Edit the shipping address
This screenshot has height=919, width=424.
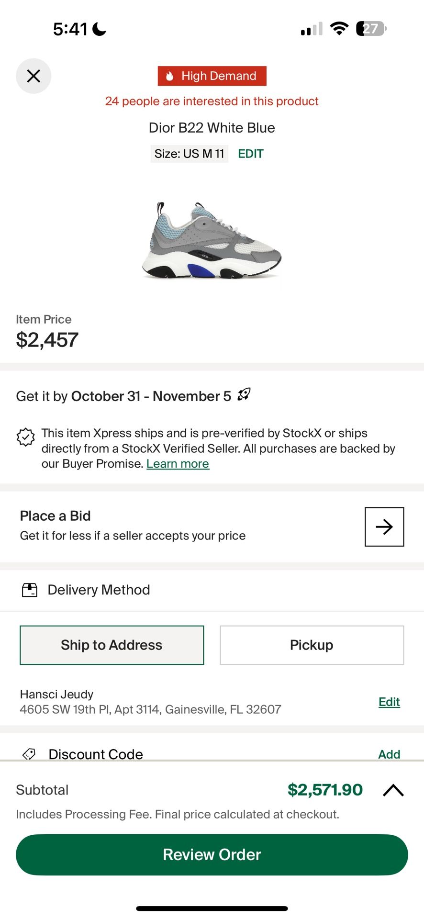(389, 702)
